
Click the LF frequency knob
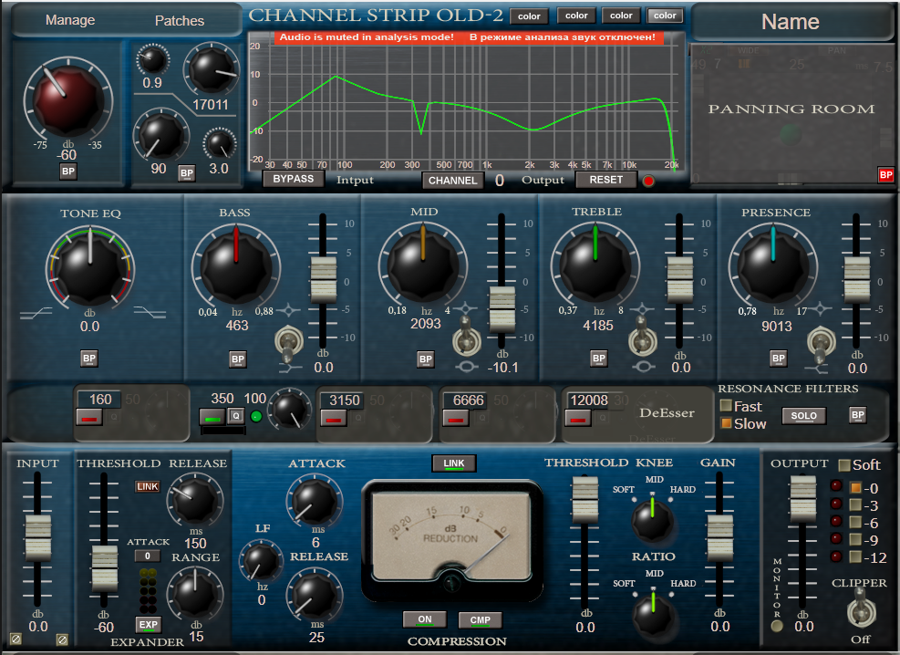pos(261,561)
